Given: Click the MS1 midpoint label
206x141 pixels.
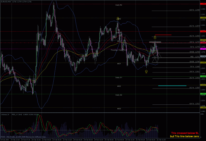Looking at the screenshot, I should click(119, 64).
